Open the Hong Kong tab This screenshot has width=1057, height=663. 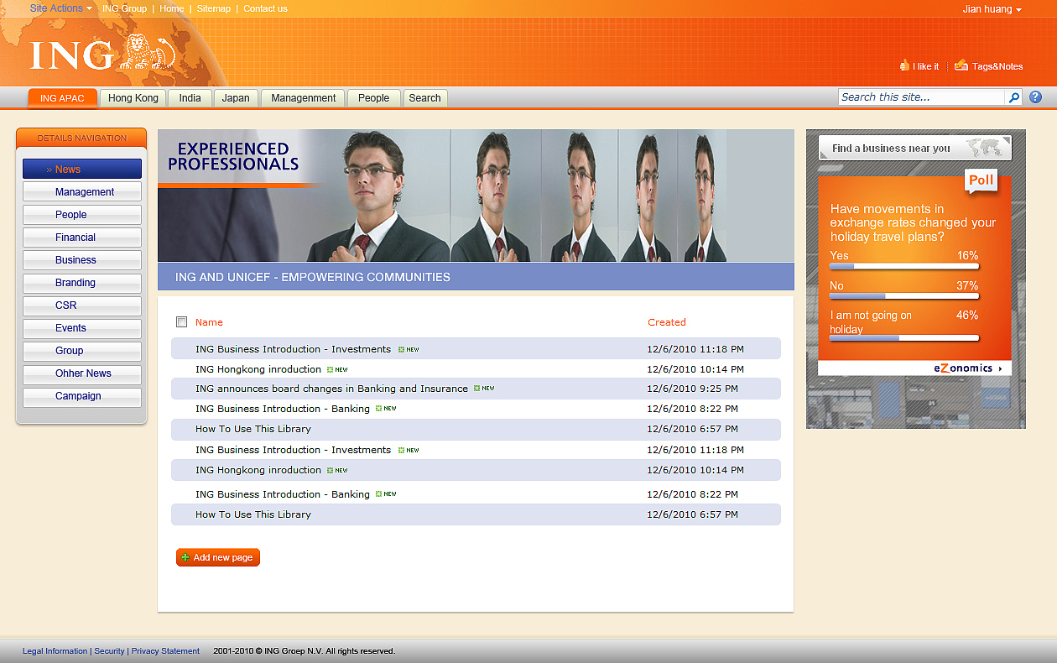pos(133,98)
